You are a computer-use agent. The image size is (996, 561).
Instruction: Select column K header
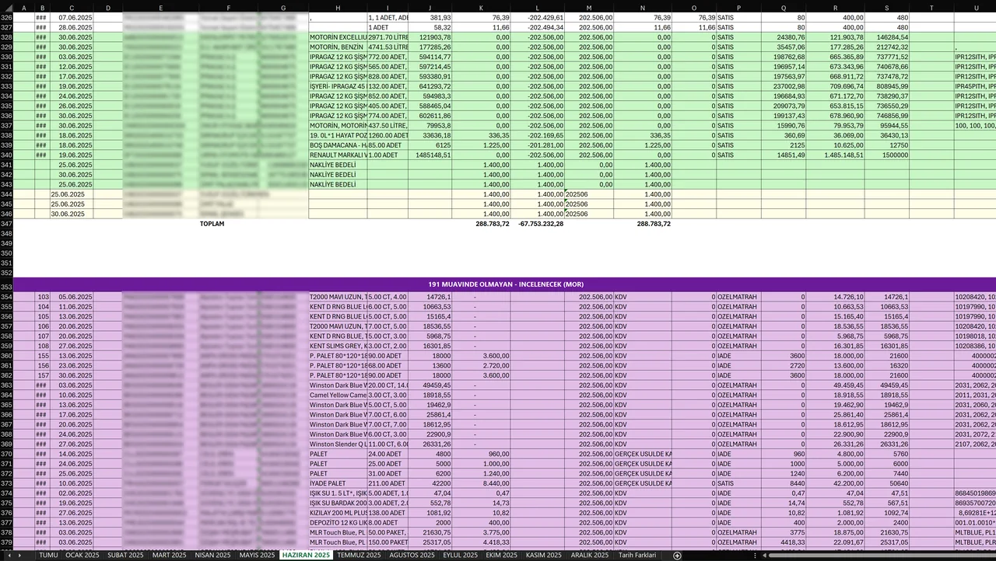pos(481,8)
